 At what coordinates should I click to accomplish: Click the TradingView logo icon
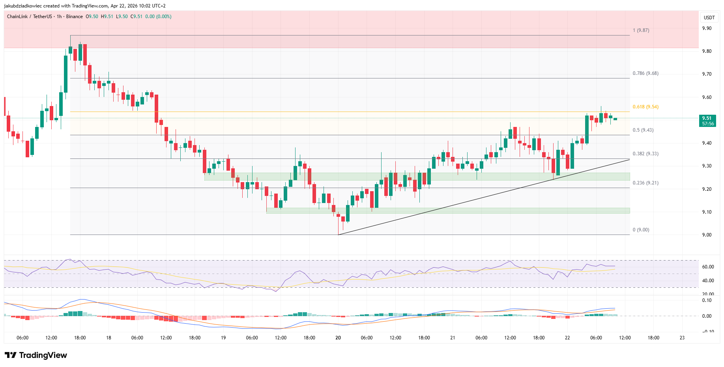(11, 355)
